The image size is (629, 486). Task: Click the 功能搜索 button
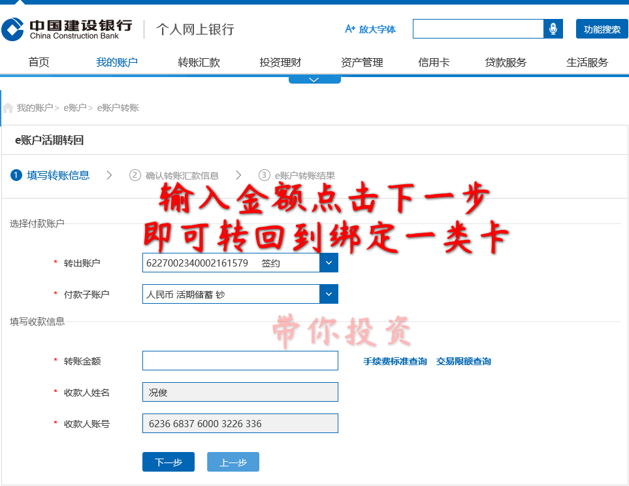click(x=602, y=29)
